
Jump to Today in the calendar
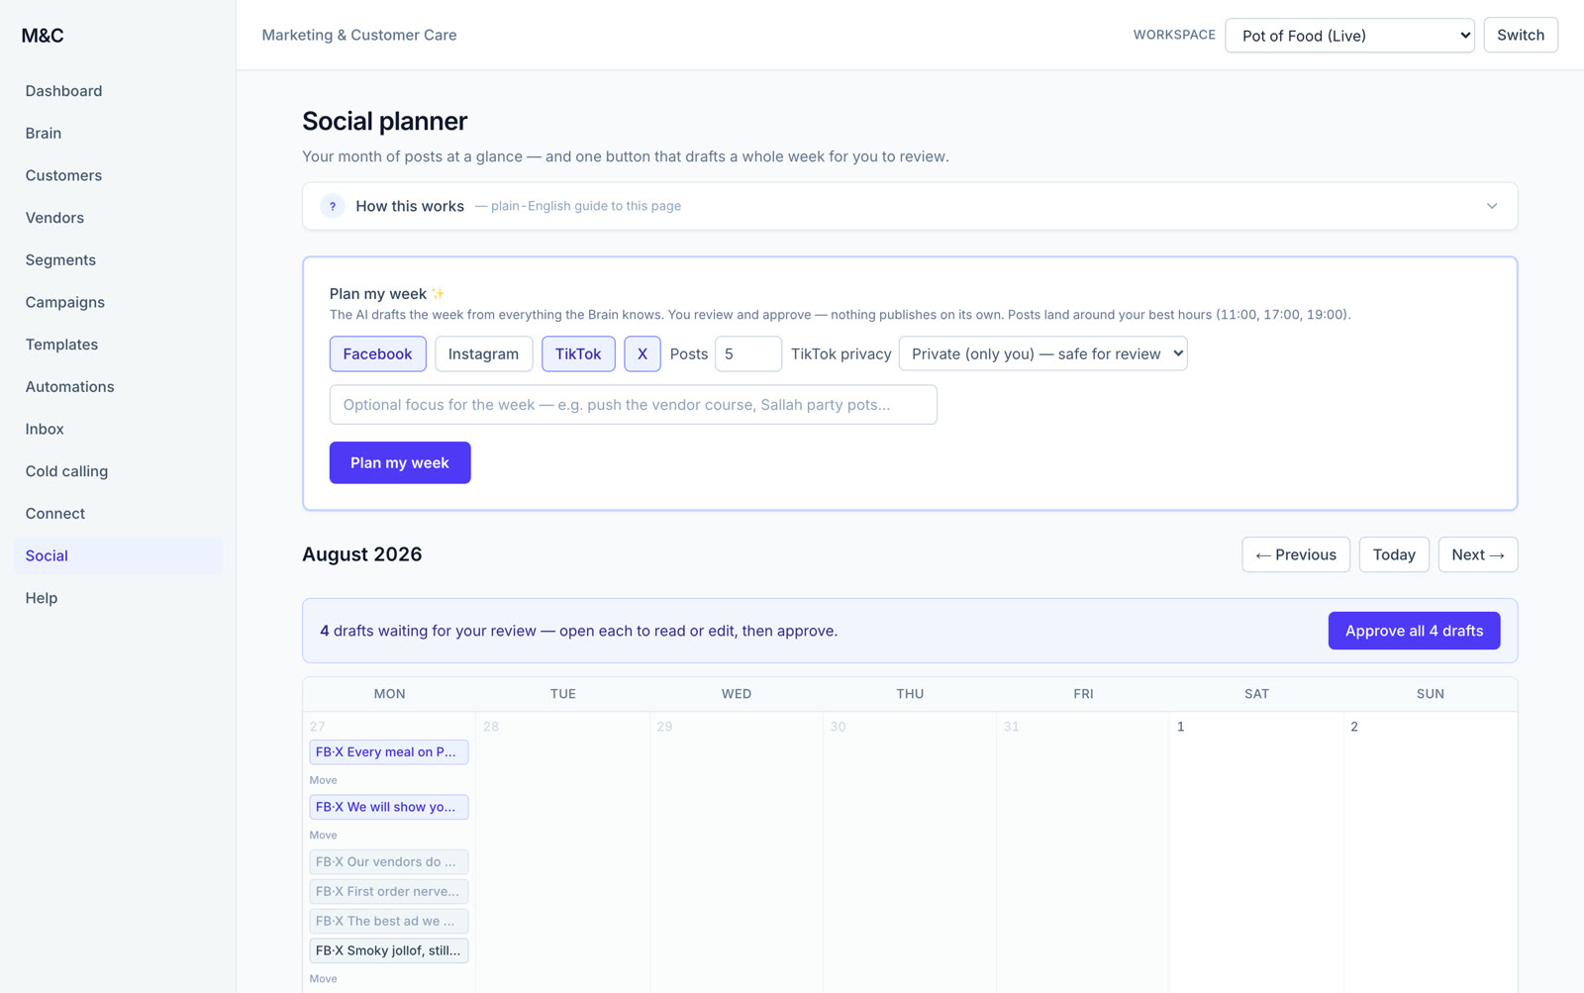click(1393, 554)
